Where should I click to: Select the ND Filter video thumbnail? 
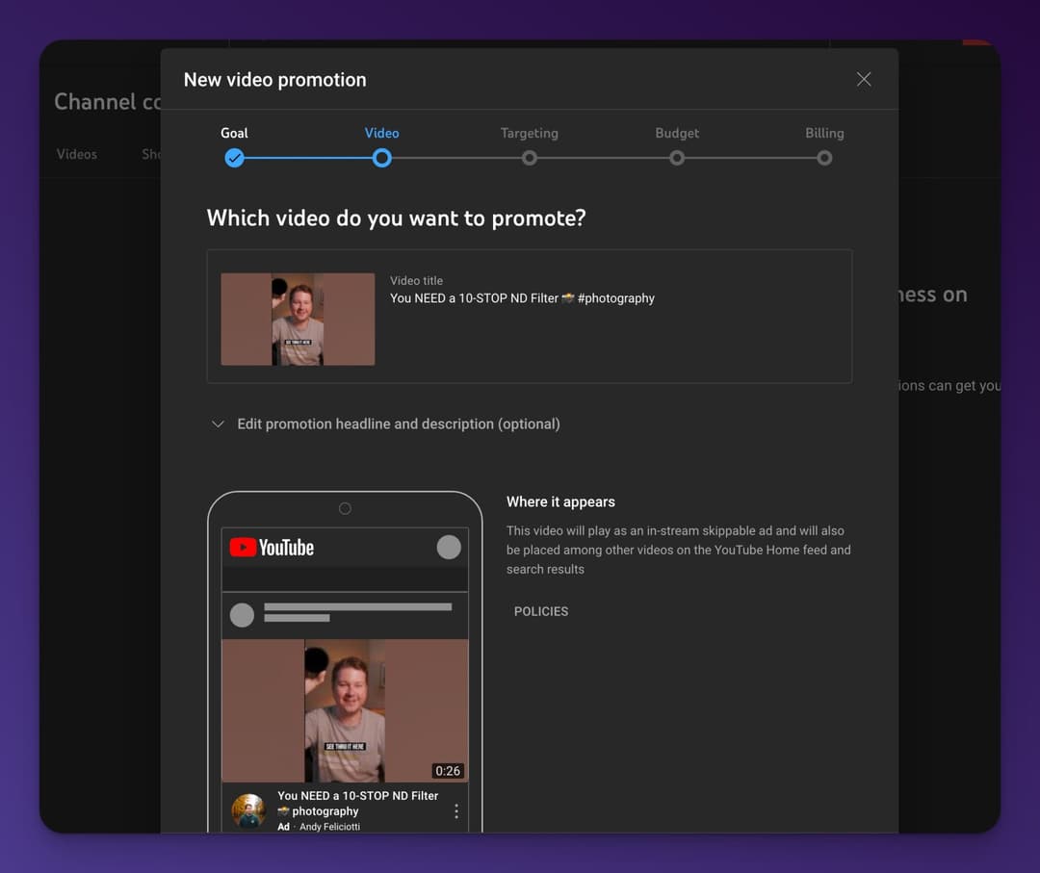pyautogui.click(x=298, y=318)
